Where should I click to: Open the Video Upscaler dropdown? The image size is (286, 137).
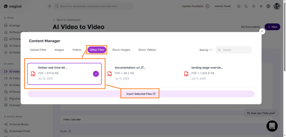coord(166,120)
